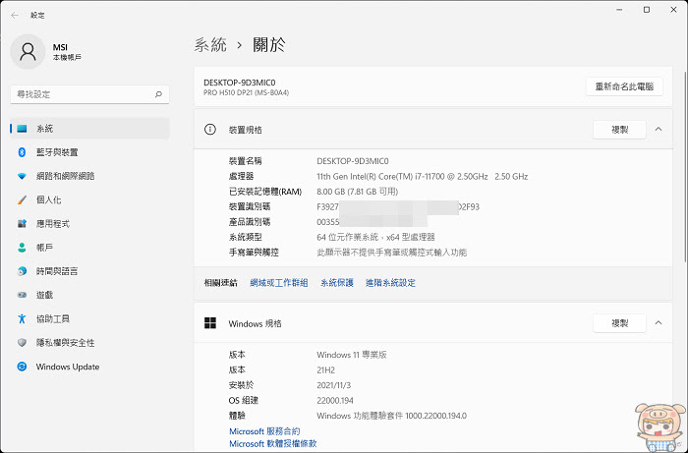The image size is (688, 453).
Task: Select the 系統 label in sidebar
Action: click(x=45, y=129)
